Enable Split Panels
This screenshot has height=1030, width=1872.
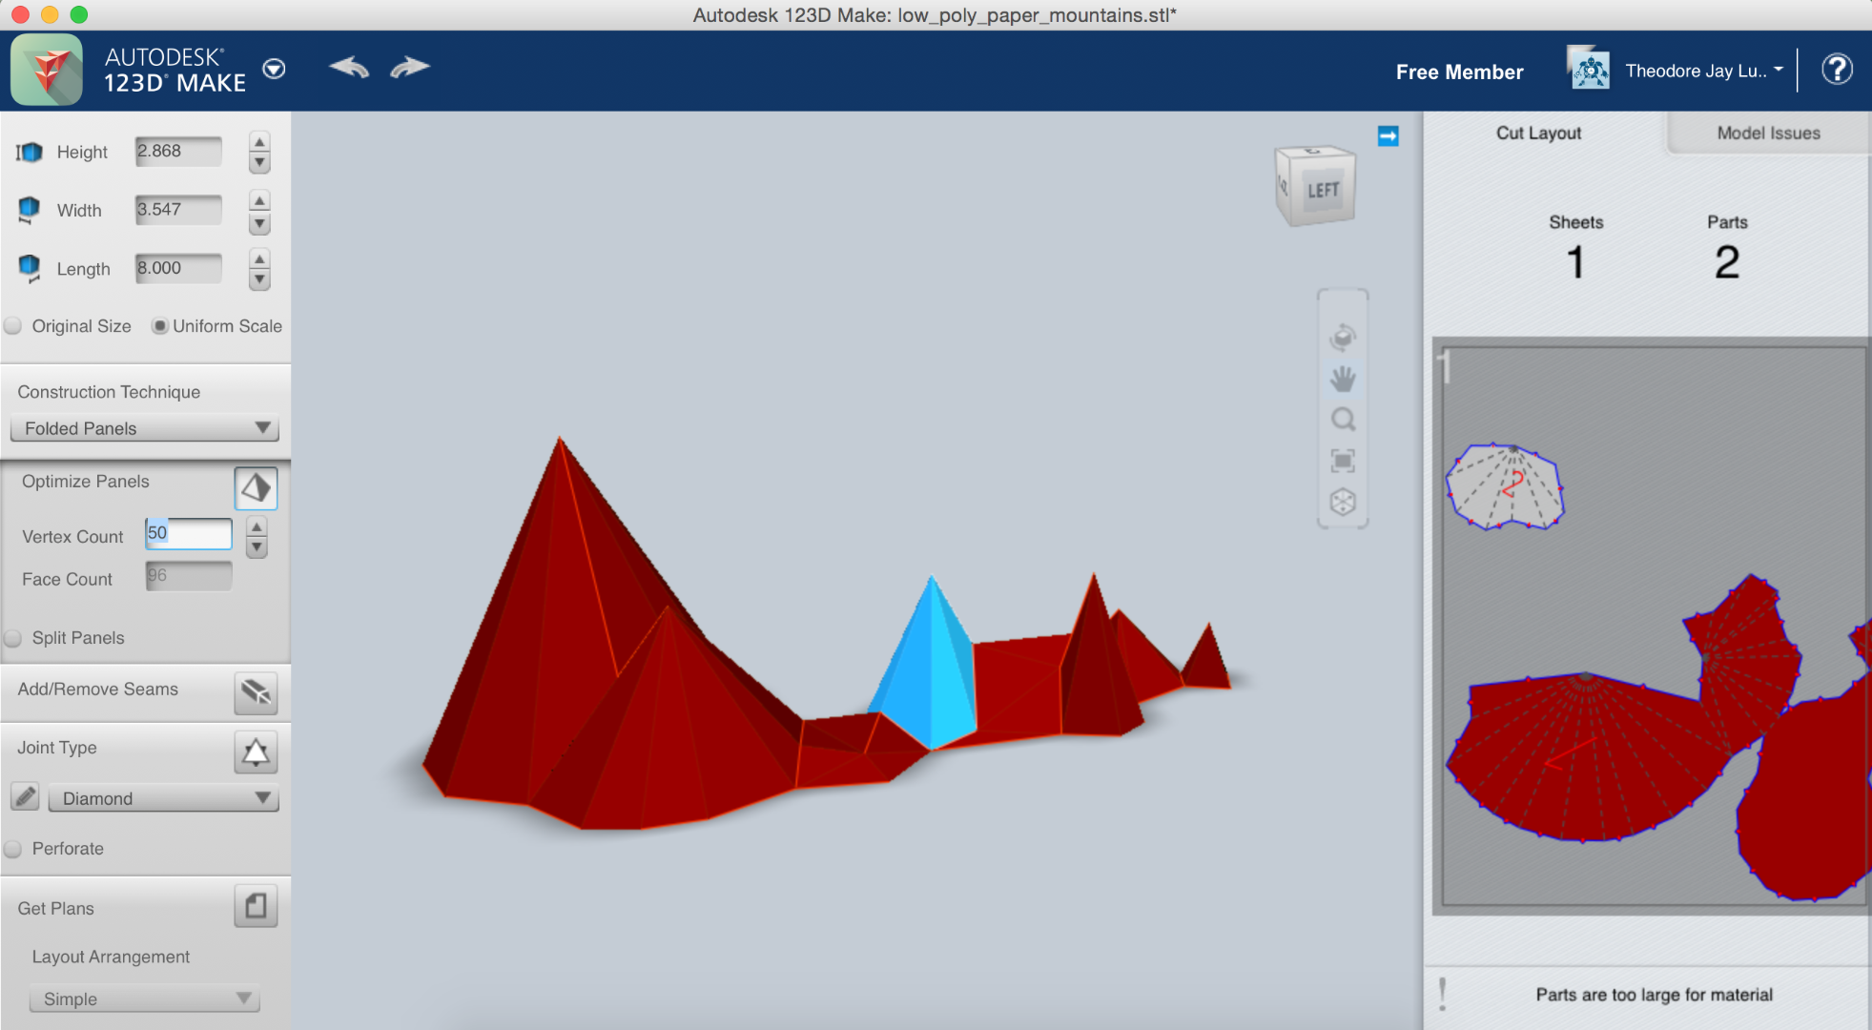13,638
